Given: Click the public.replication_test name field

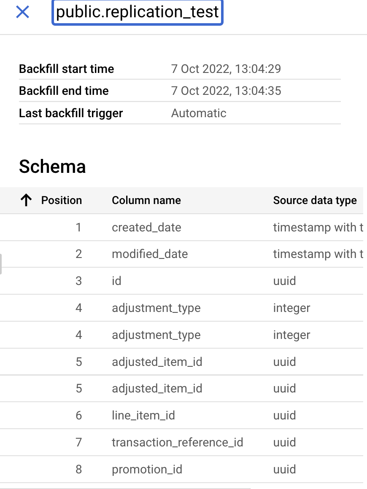Looking at the screenshot, I should pyautogui.click(x=137, y=12).
